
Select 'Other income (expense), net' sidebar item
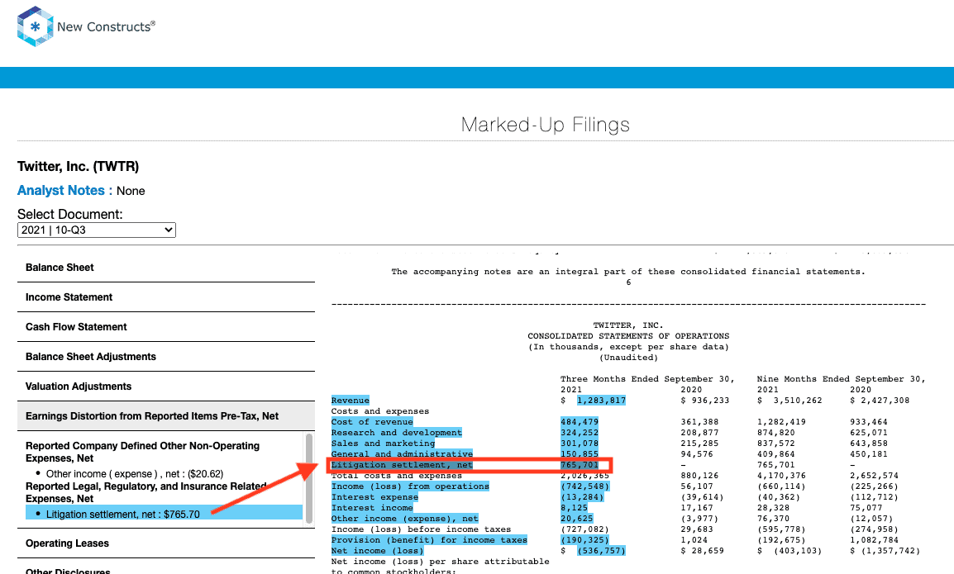point(135,474)
